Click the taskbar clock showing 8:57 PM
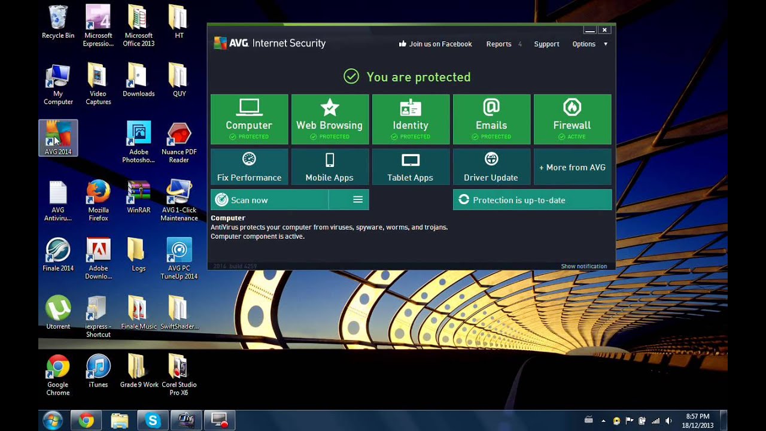Screen dimensions: 766x431 coord(697,421)
